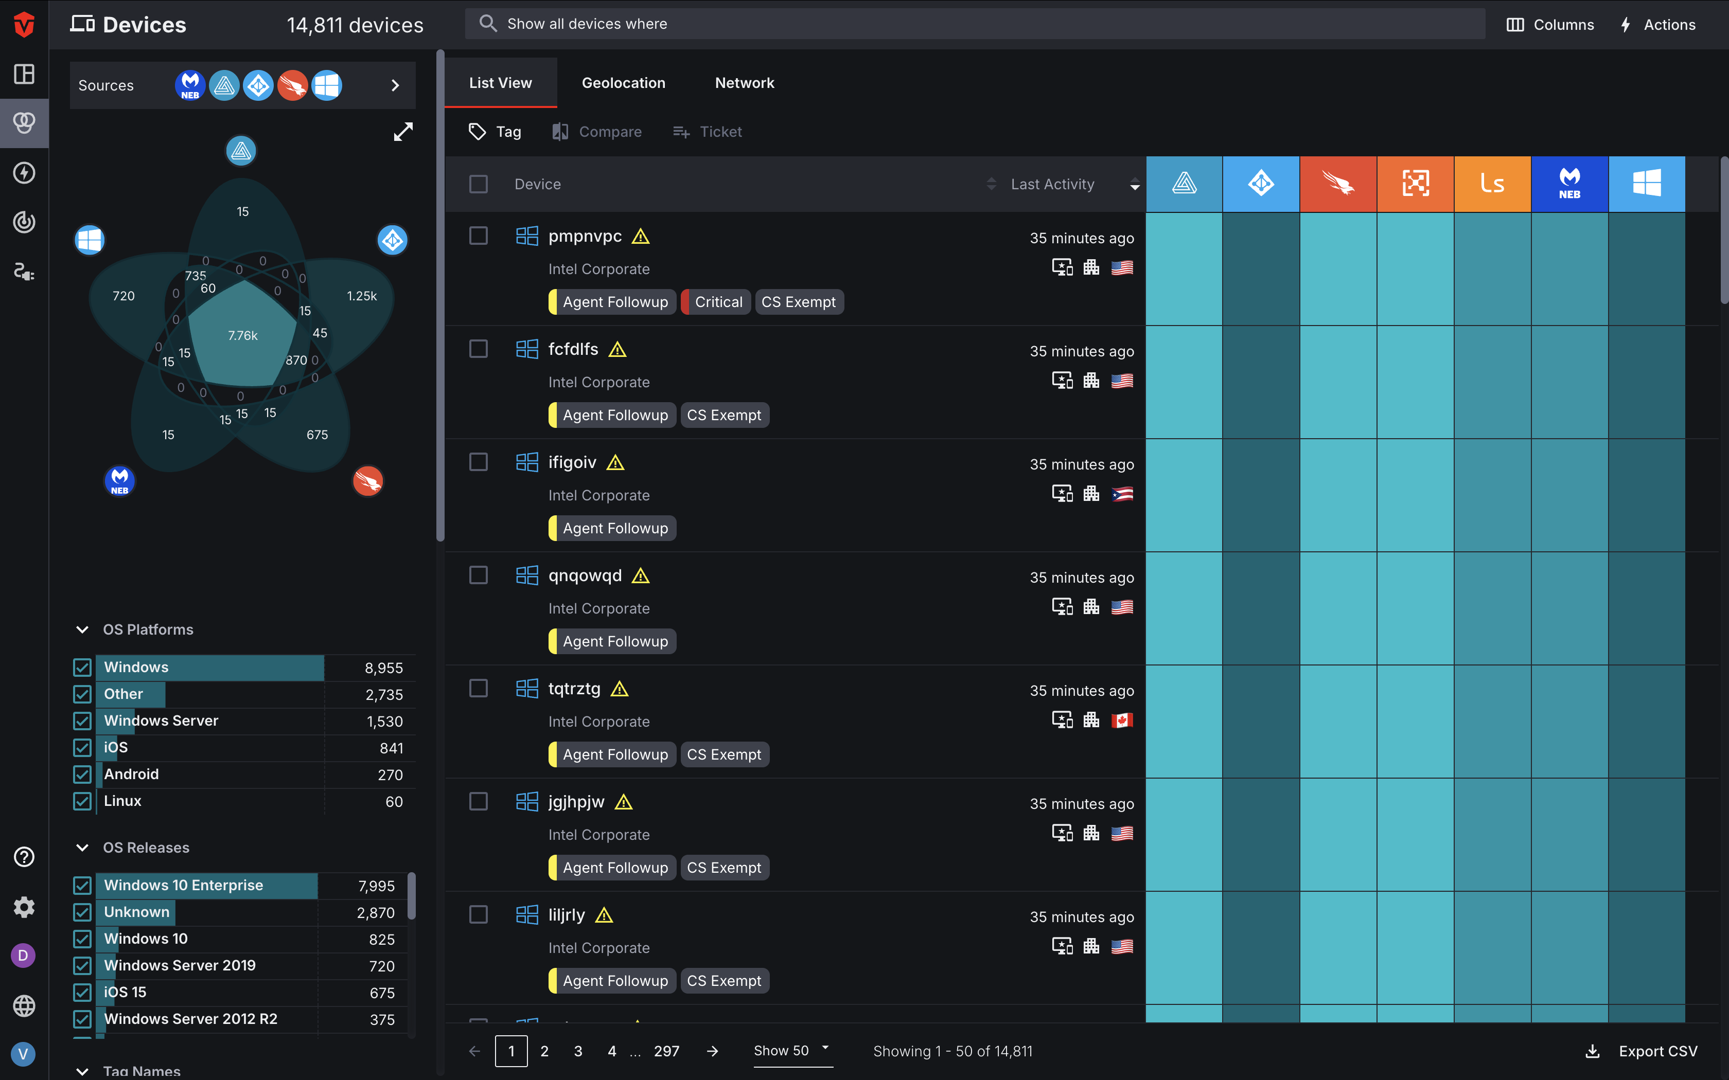
Task: Open the Actions menu
Action: click(x=1657, y=24)
